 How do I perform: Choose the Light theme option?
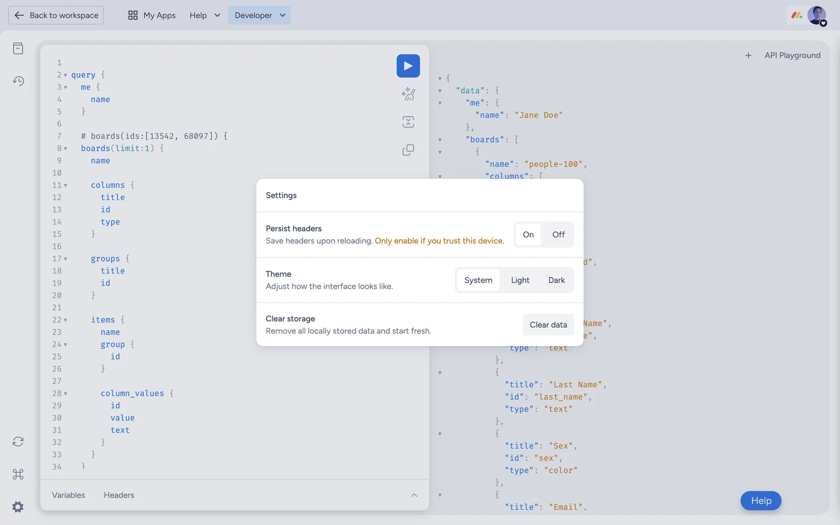[x=520, y=280]
